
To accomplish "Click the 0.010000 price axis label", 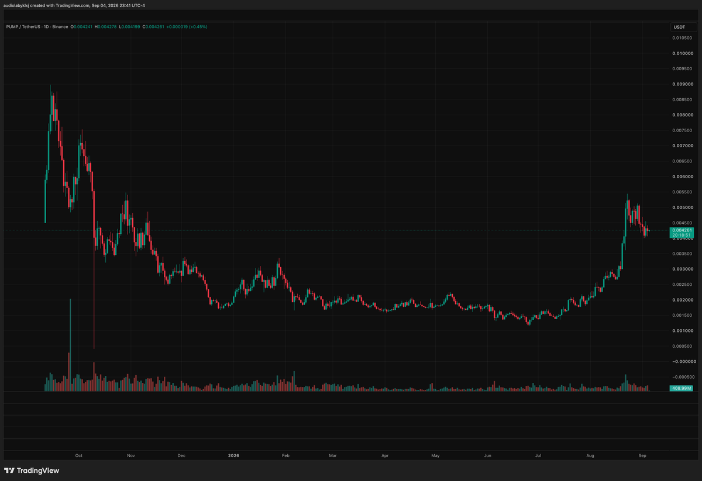I will (x=683, y=53).
